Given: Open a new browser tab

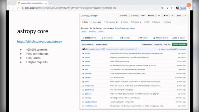Looking at the screenshot, I should point(51,3).
